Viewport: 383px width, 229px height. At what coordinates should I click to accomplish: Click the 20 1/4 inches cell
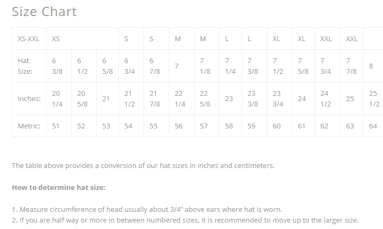(x=56, y=98)
